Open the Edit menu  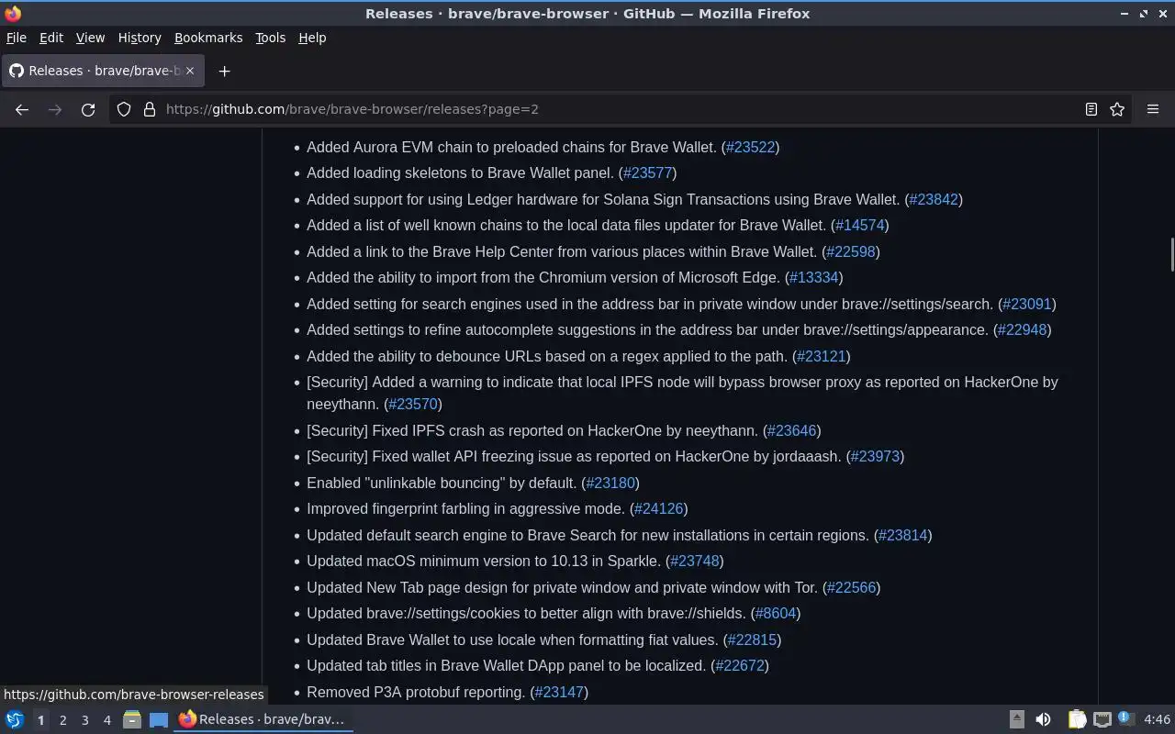[x=51, y=38]
